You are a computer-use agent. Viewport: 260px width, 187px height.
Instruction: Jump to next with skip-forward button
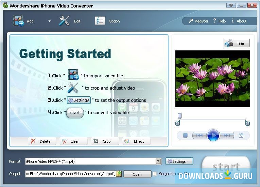[x=227, y=136]
